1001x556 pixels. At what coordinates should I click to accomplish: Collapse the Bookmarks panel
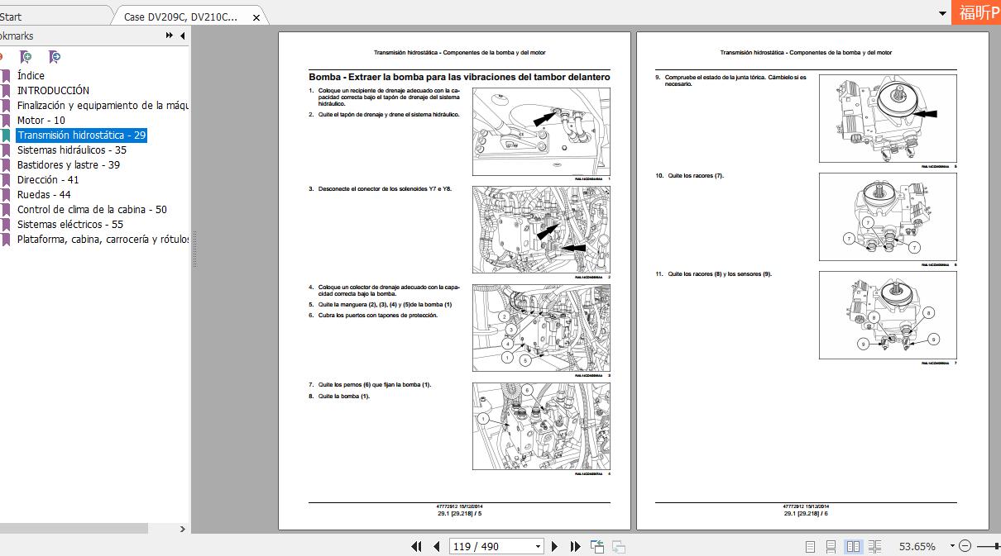pyautogui.click(x=182, y=36)
